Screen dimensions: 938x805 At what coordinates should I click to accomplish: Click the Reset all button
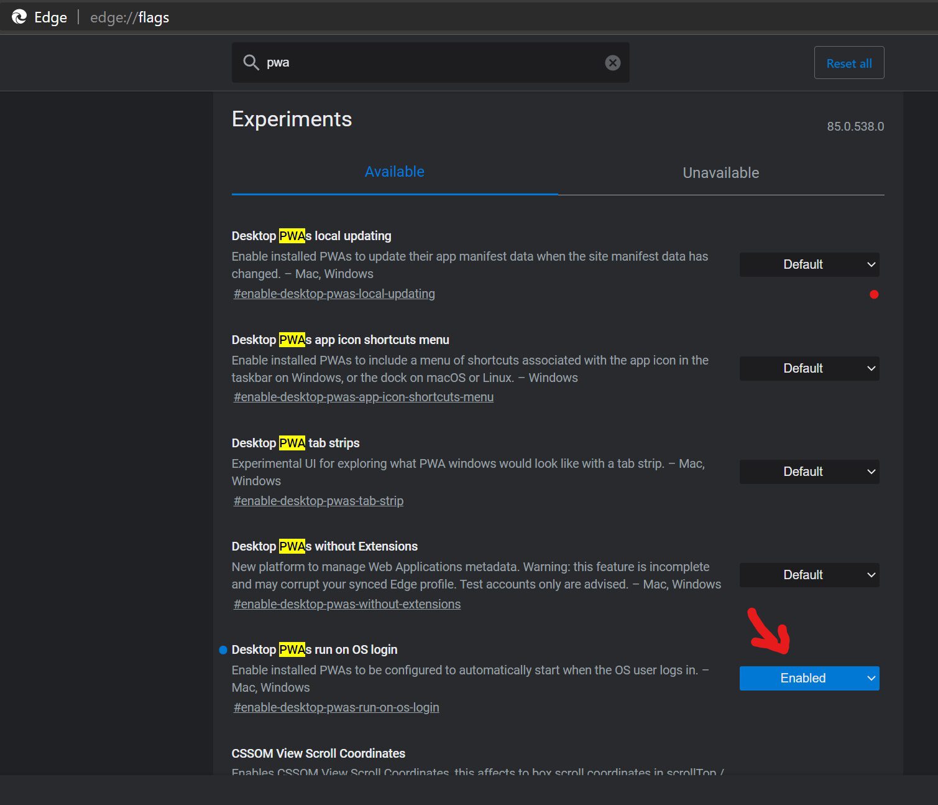pos(848,63)
